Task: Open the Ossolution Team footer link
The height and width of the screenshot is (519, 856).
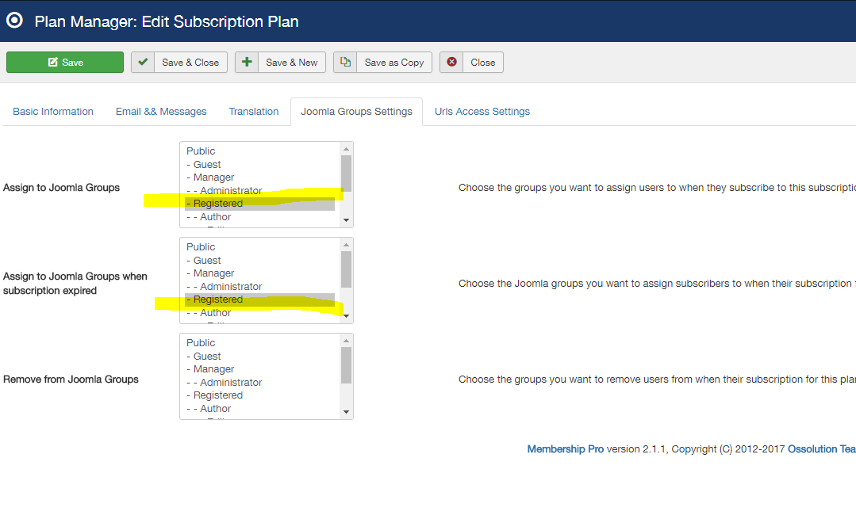Action: click(x=822, y=449)
